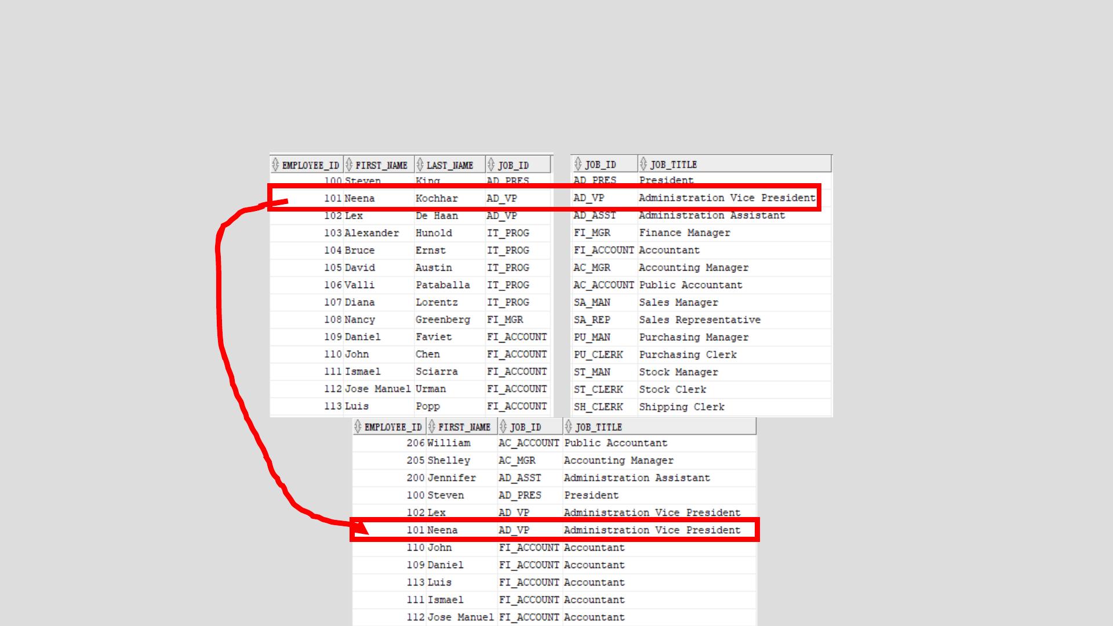The image size is (1113, 626).
Task: Select the Pataballa last name cell
Action: [442, 285]
